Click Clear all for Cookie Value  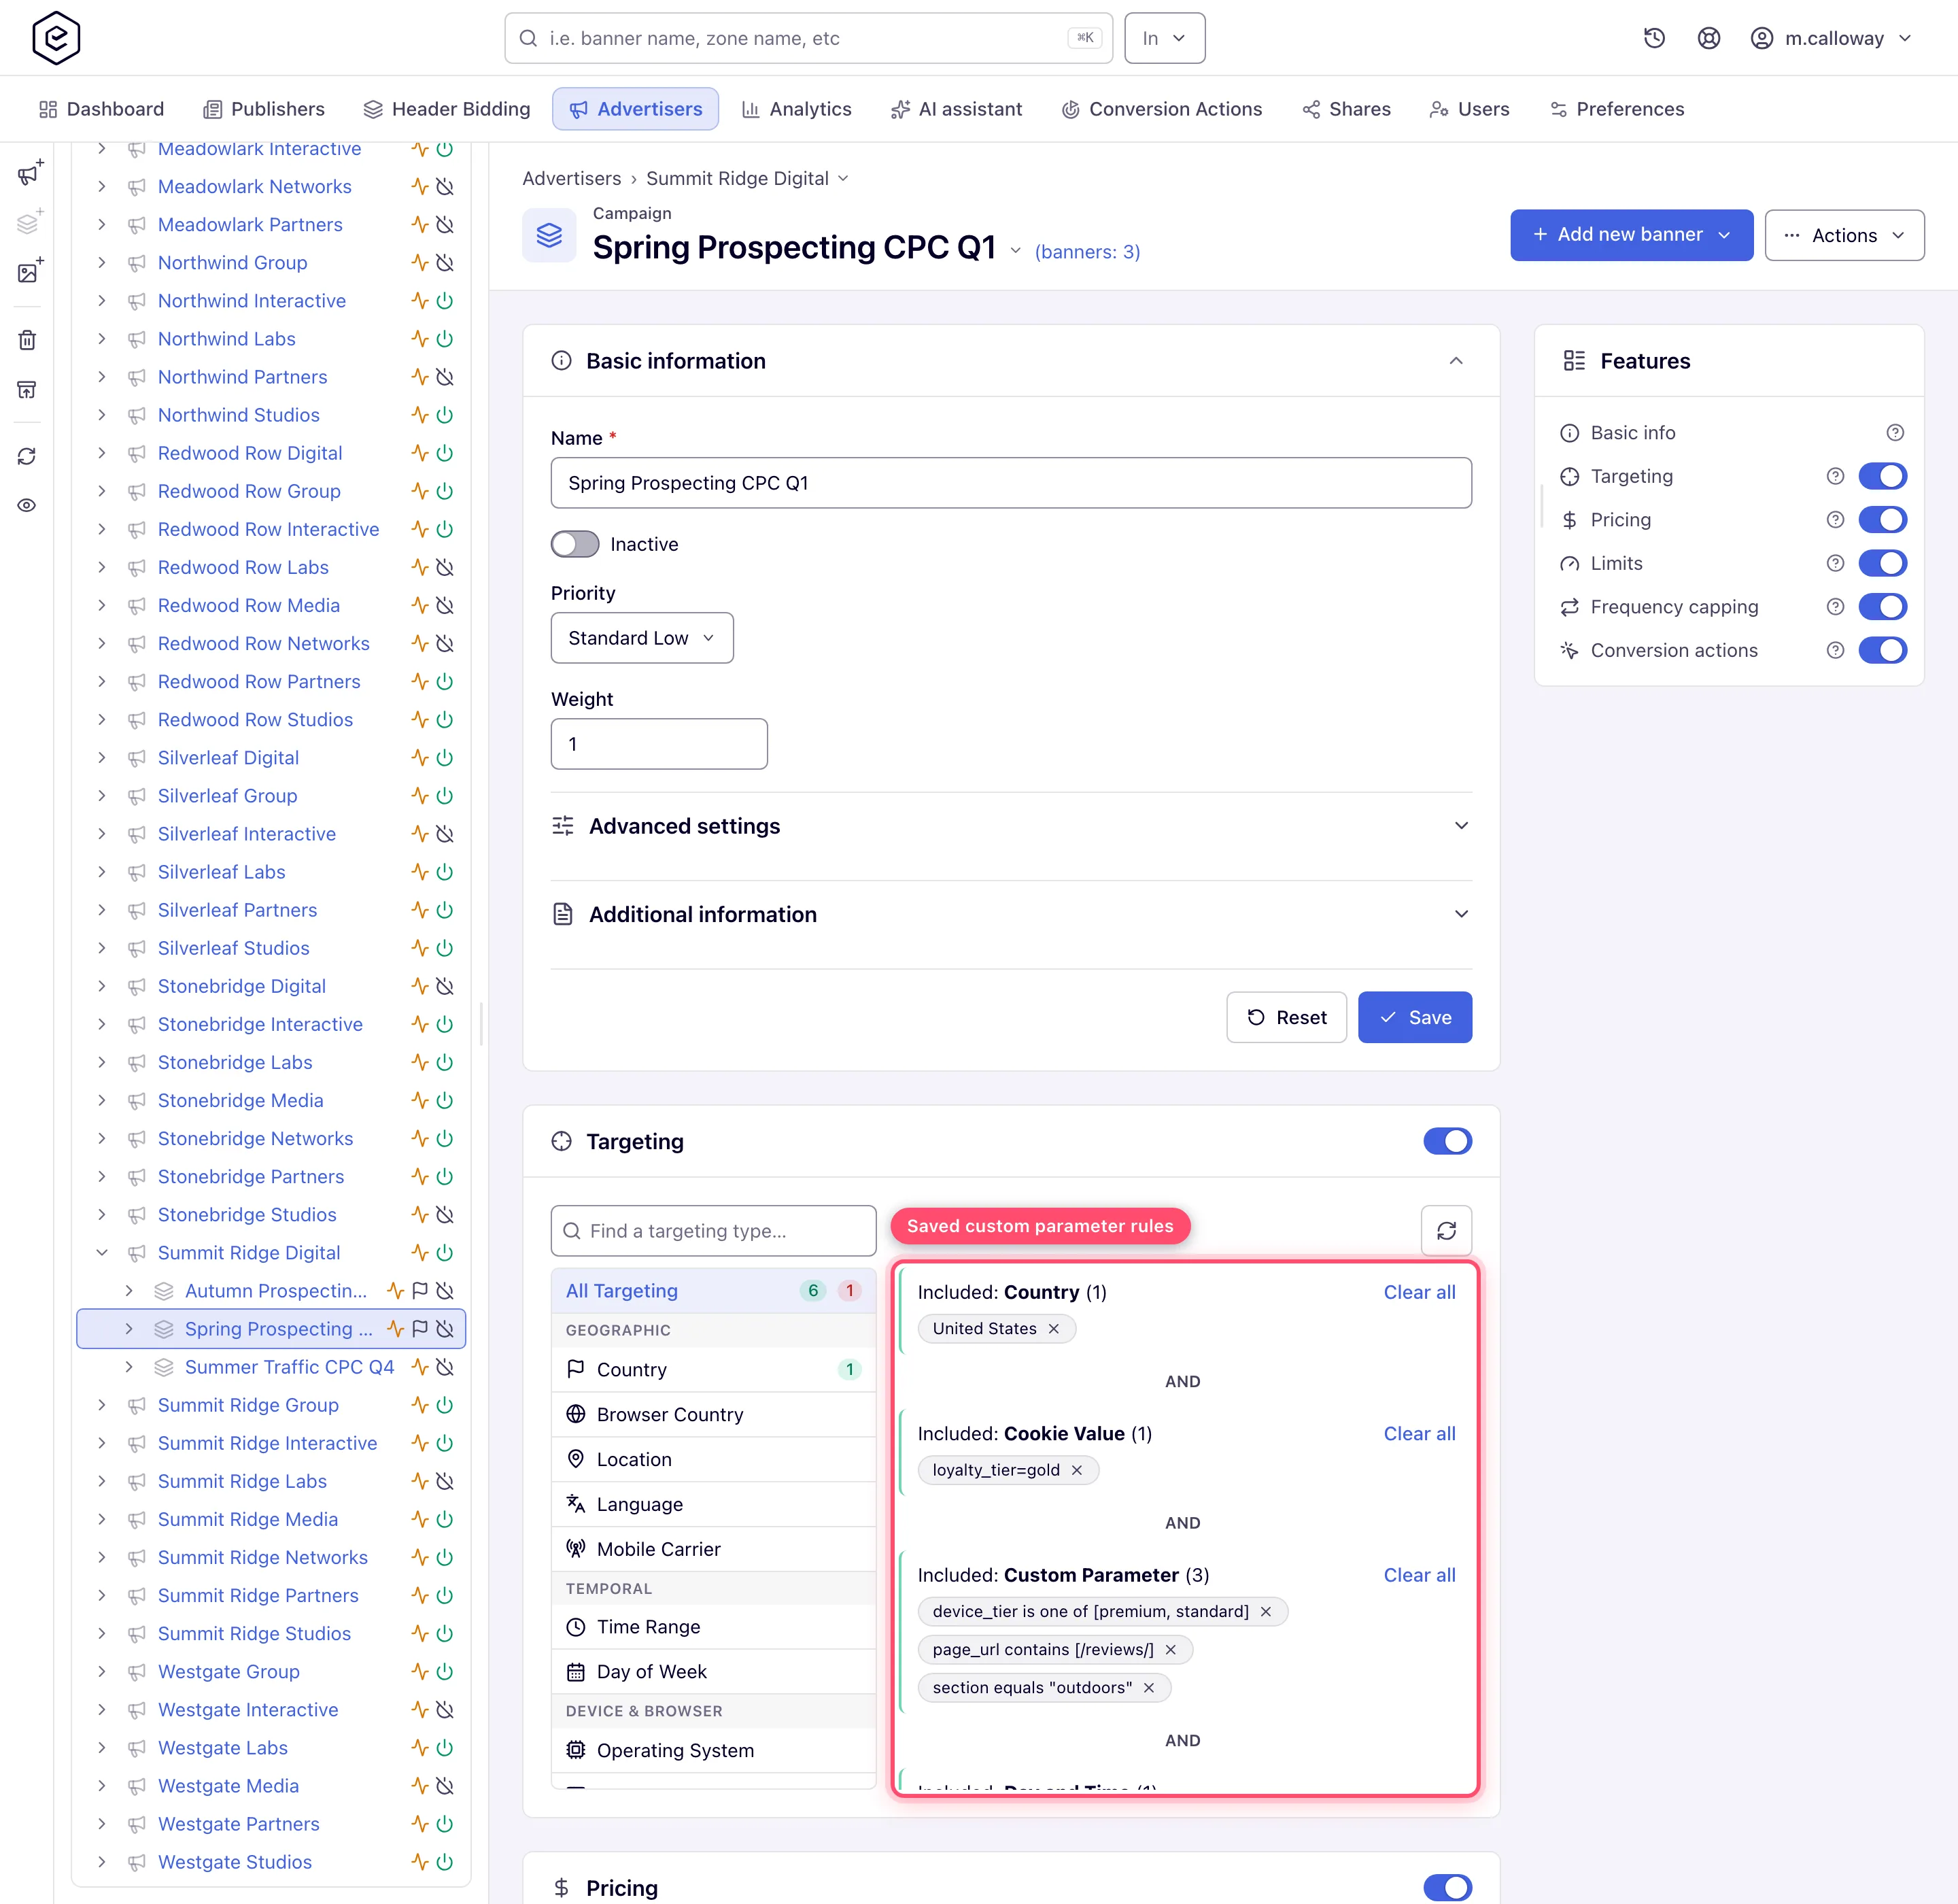coord(1419,1433)
